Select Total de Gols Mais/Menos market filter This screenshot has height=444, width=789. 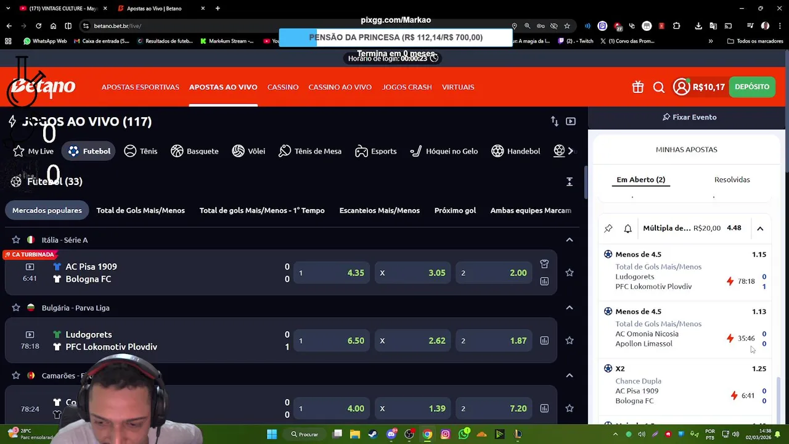141,210
